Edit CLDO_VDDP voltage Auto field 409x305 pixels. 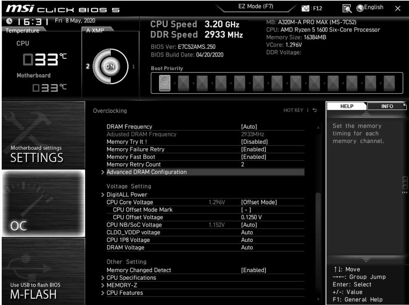tap(205, 232)
